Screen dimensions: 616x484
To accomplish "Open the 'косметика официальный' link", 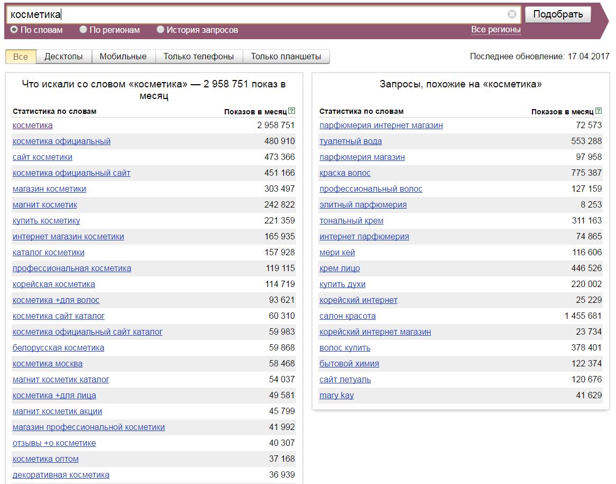I will coord(62,141).
